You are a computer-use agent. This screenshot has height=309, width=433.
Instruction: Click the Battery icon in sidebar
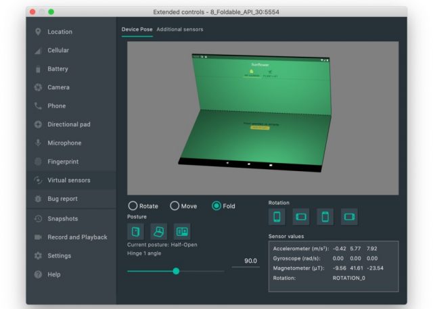click(38, 69)
